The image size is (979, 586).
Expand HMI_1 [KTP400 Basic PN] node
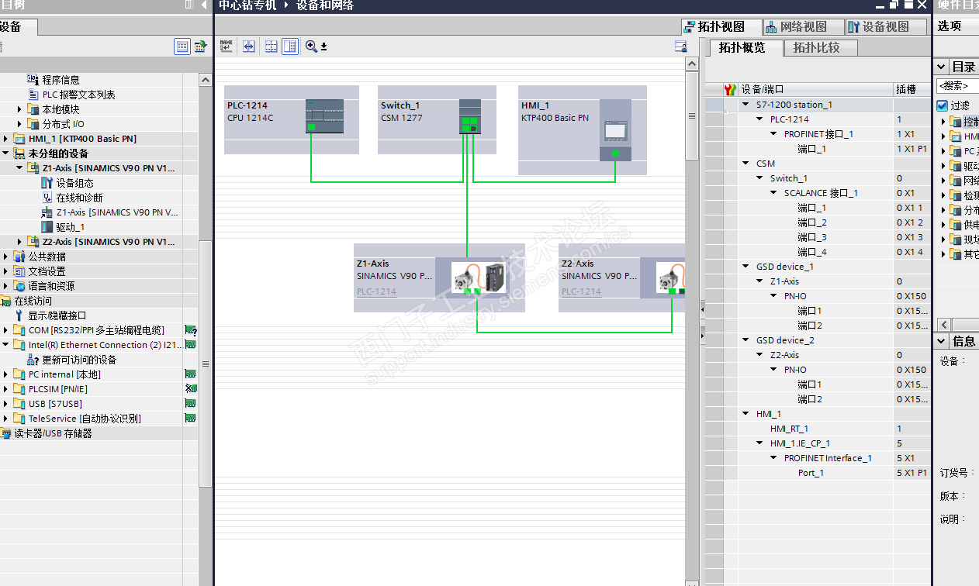point(5,139)
